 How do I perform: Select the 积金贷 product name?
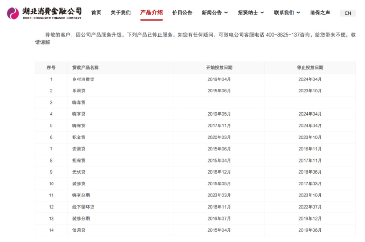point(79,137)
